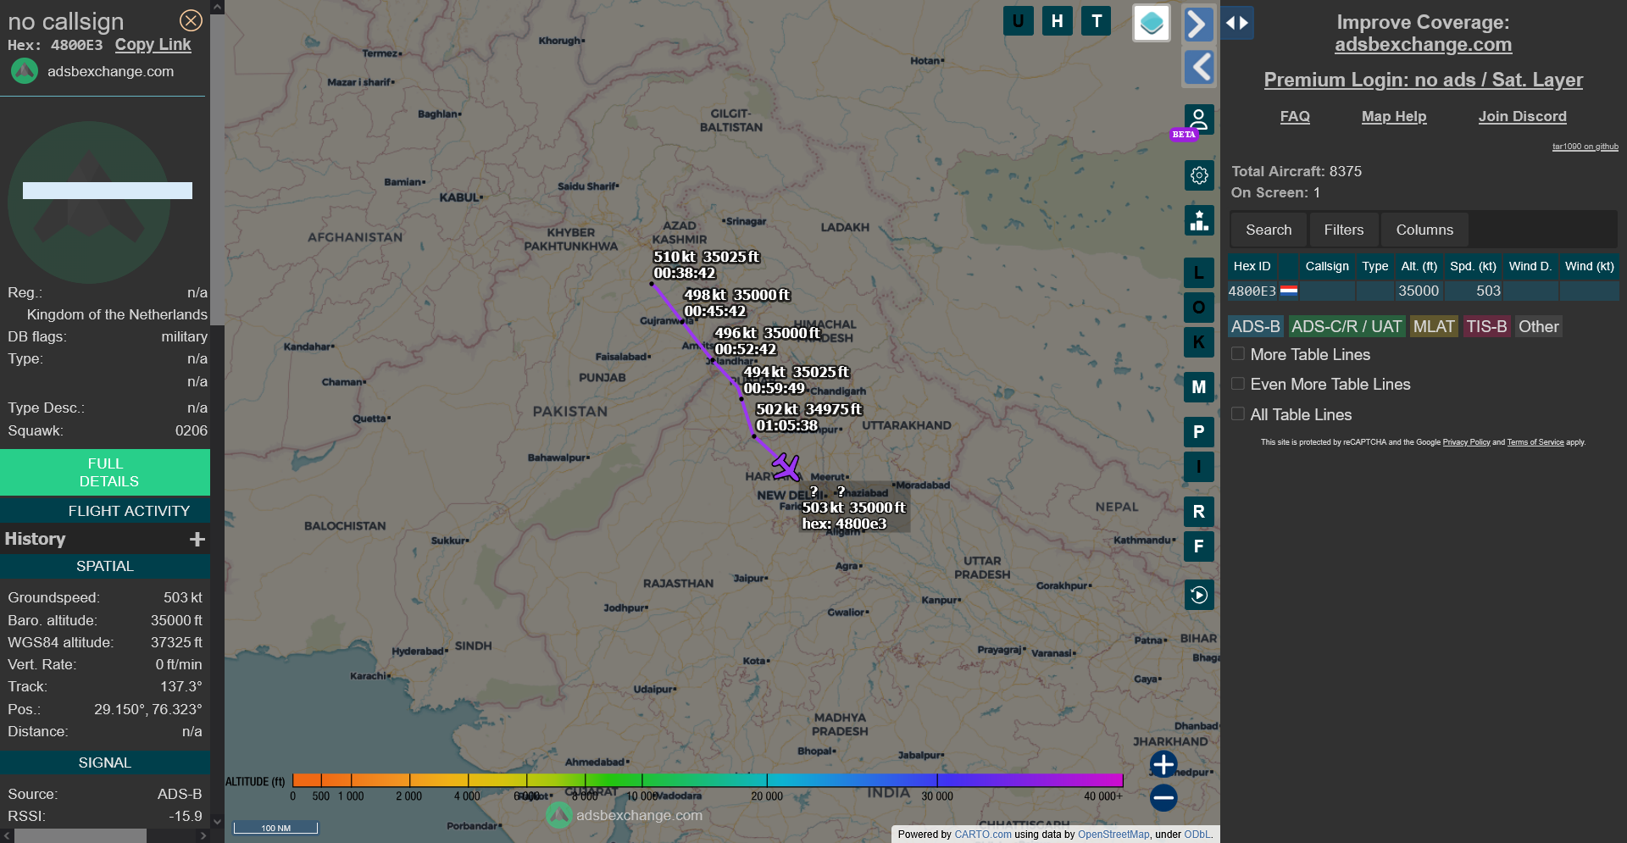
Task: Toggle the ADS-C/R / UAT source filter
Action: pos(1347,326)
